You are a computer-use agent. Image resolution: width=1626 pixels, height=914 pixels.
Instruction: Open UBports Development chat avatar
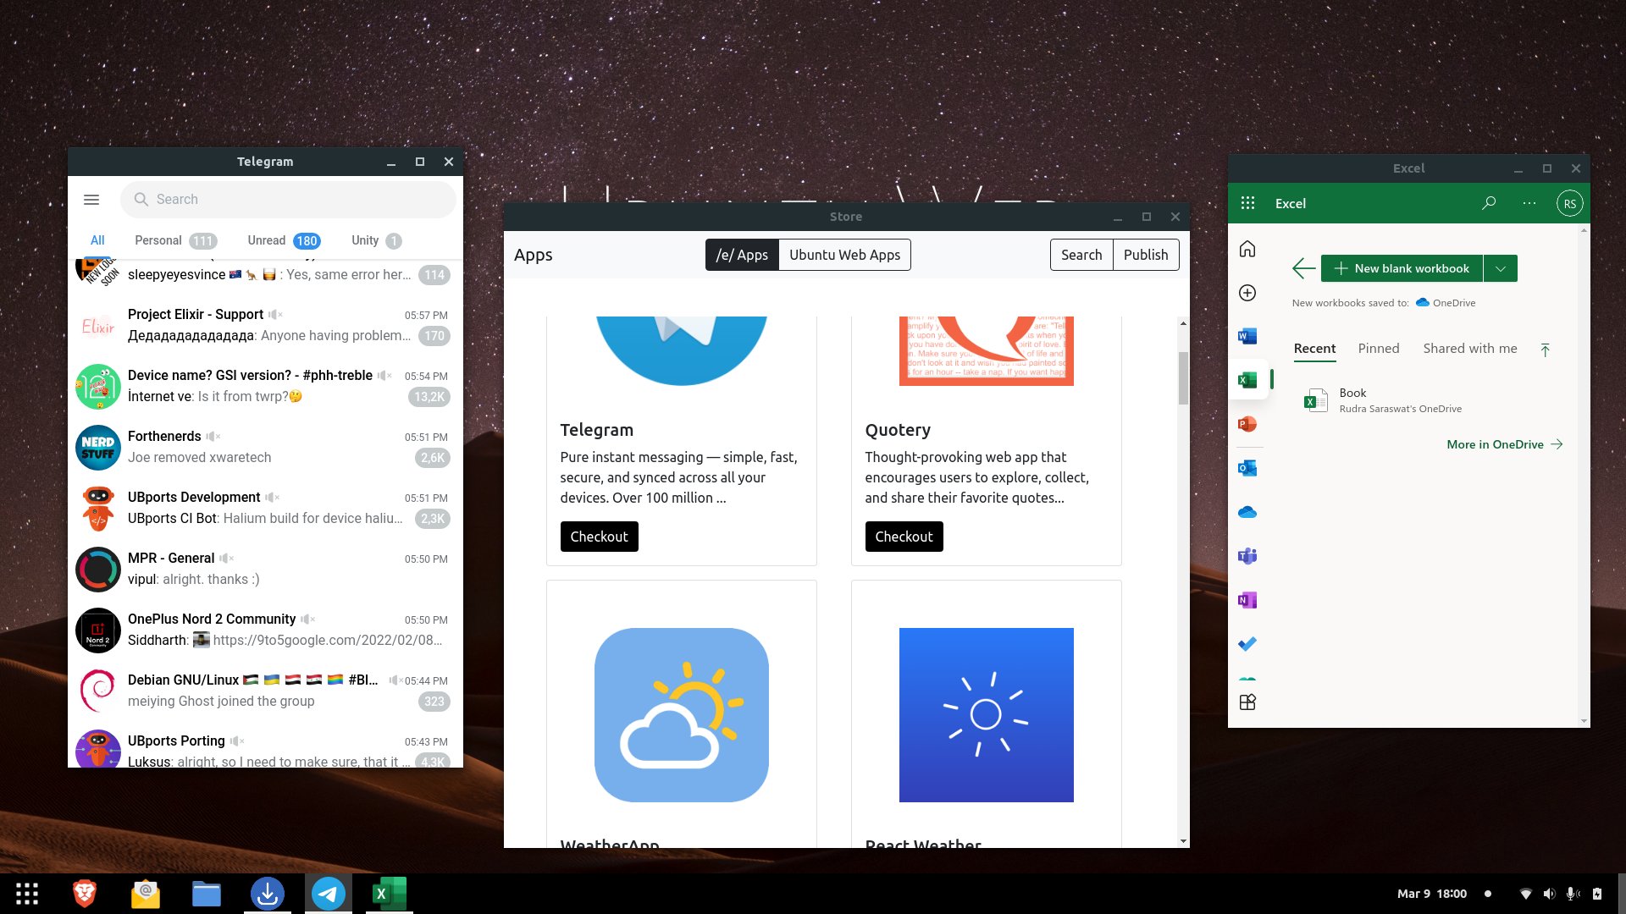[x=98, y=509]
